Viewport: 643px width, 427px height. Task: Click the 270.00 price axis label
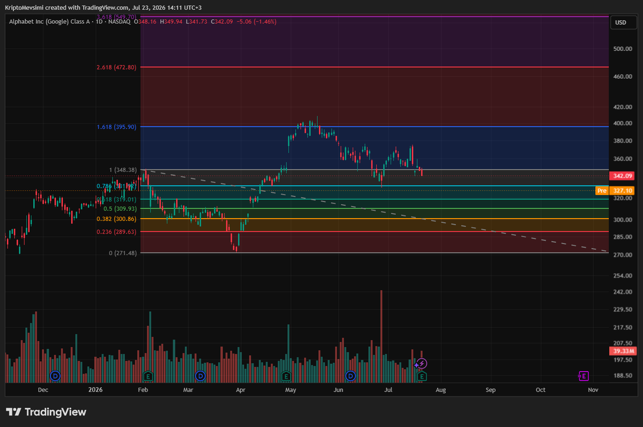(623, 255)
